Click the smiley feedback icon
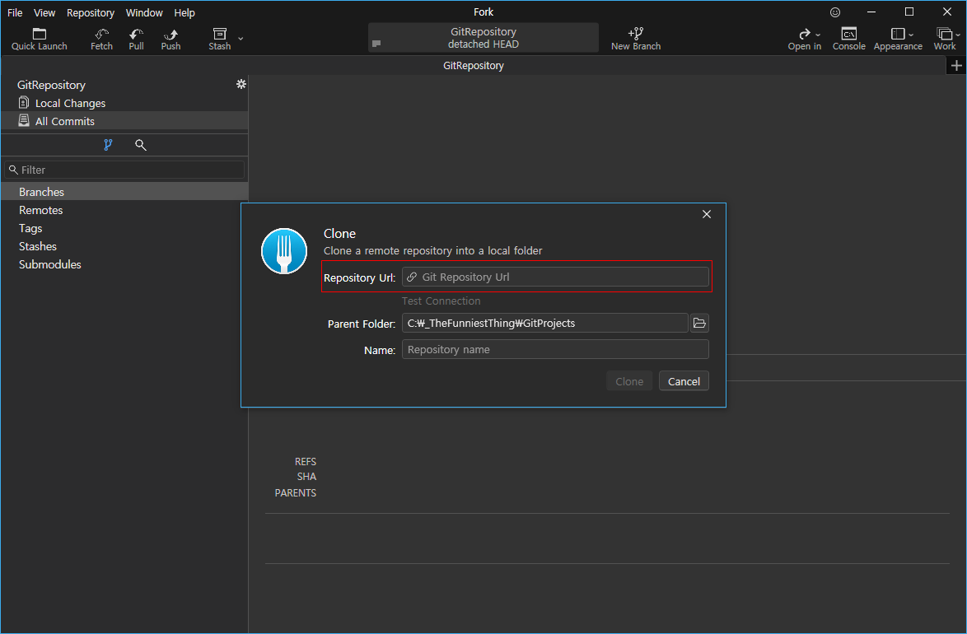The height and width of the screenshot is (634, 967). tap(835, 12)
